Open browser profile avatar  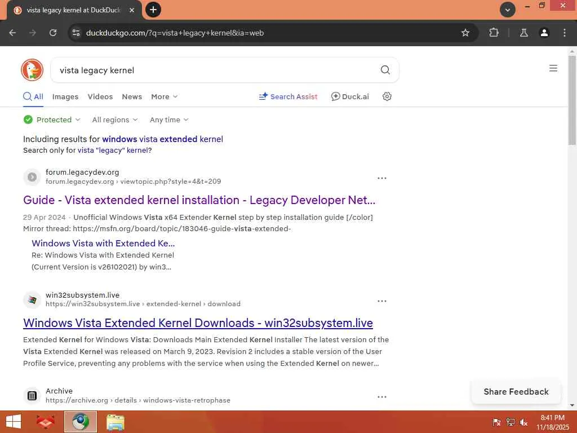pyautogui.click(x=544, y=33)
